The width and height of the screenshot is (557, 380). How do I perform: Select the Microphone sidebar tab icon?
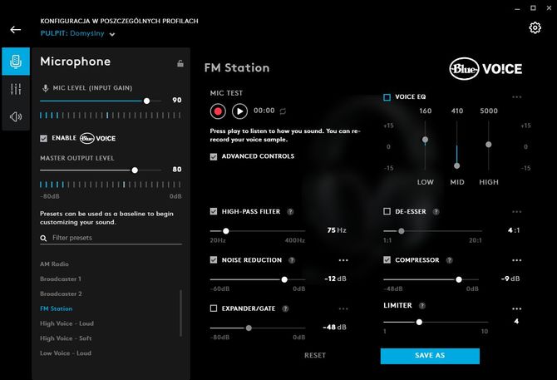tap(16, 61)
